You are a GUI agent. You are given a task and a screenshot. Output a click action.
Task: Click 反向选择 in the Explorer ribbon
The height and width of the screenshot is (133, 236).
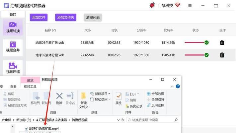(155, 105)
